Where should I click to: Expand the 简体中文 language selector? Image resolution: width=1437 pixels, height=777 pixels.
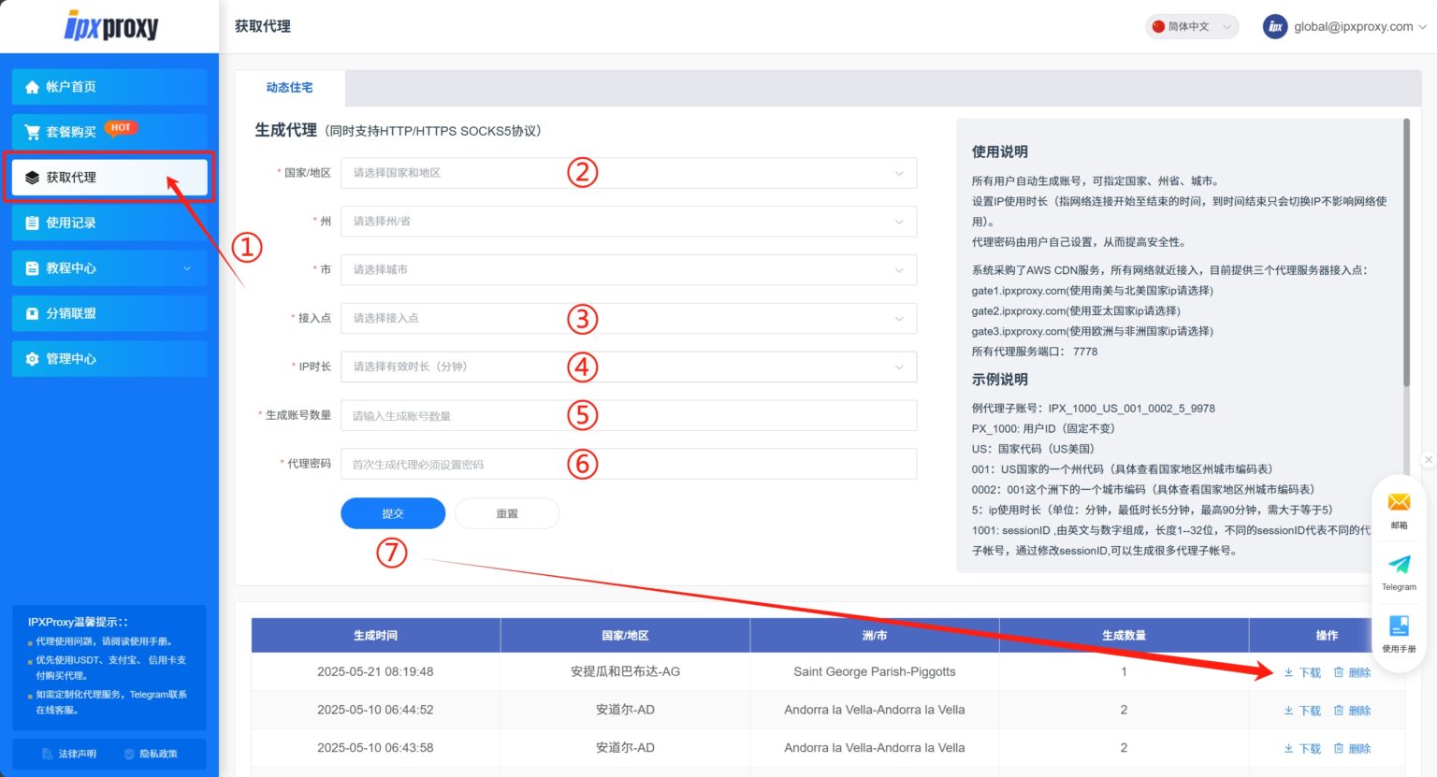(x=1191, y=26)
